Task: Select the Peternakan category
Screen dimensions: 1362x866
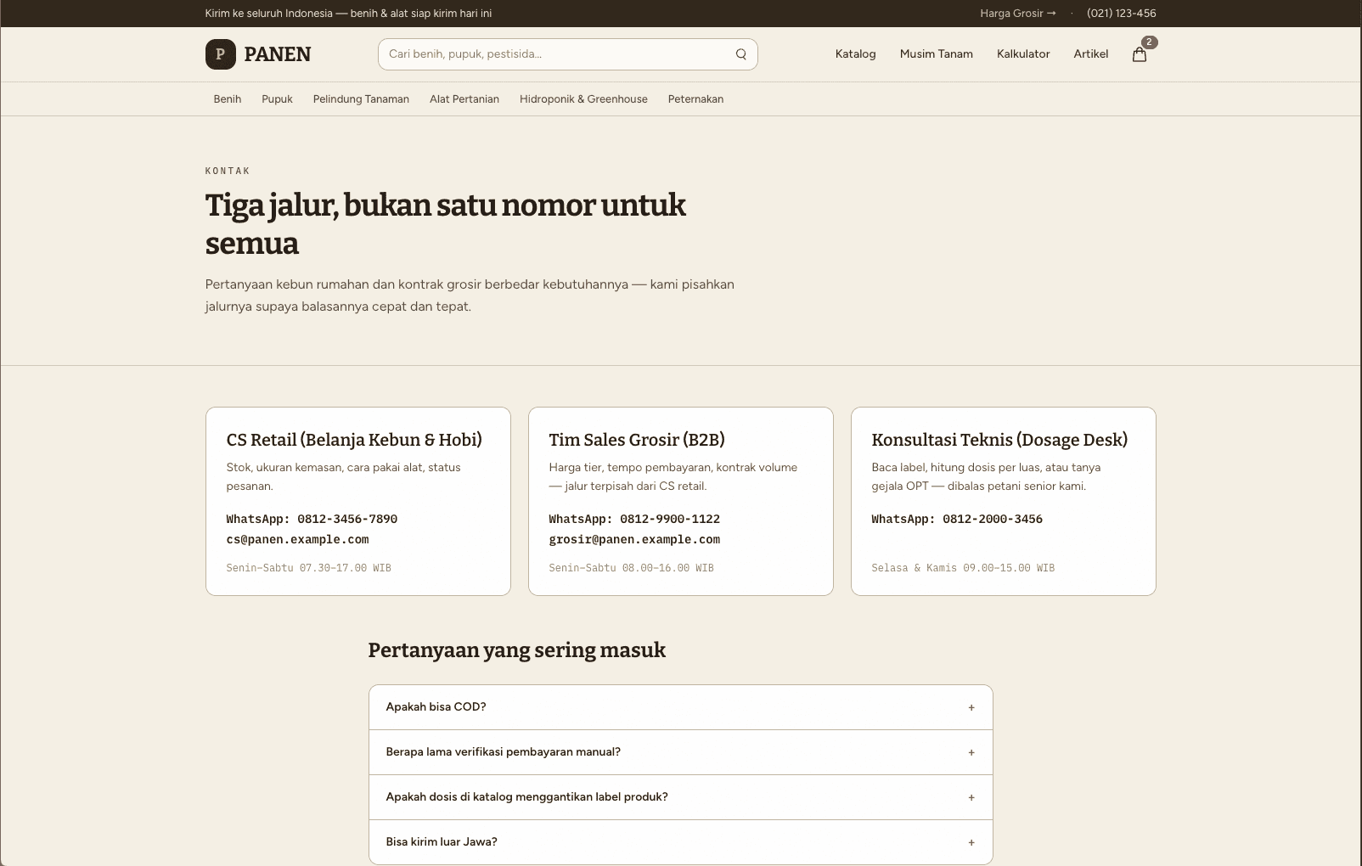Action: tap(695, 99)
